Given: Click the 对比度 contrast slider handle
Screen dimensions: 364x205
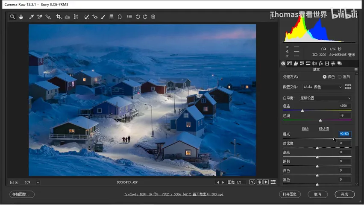Looking at the screenshot, I should [x=317, y=148].
